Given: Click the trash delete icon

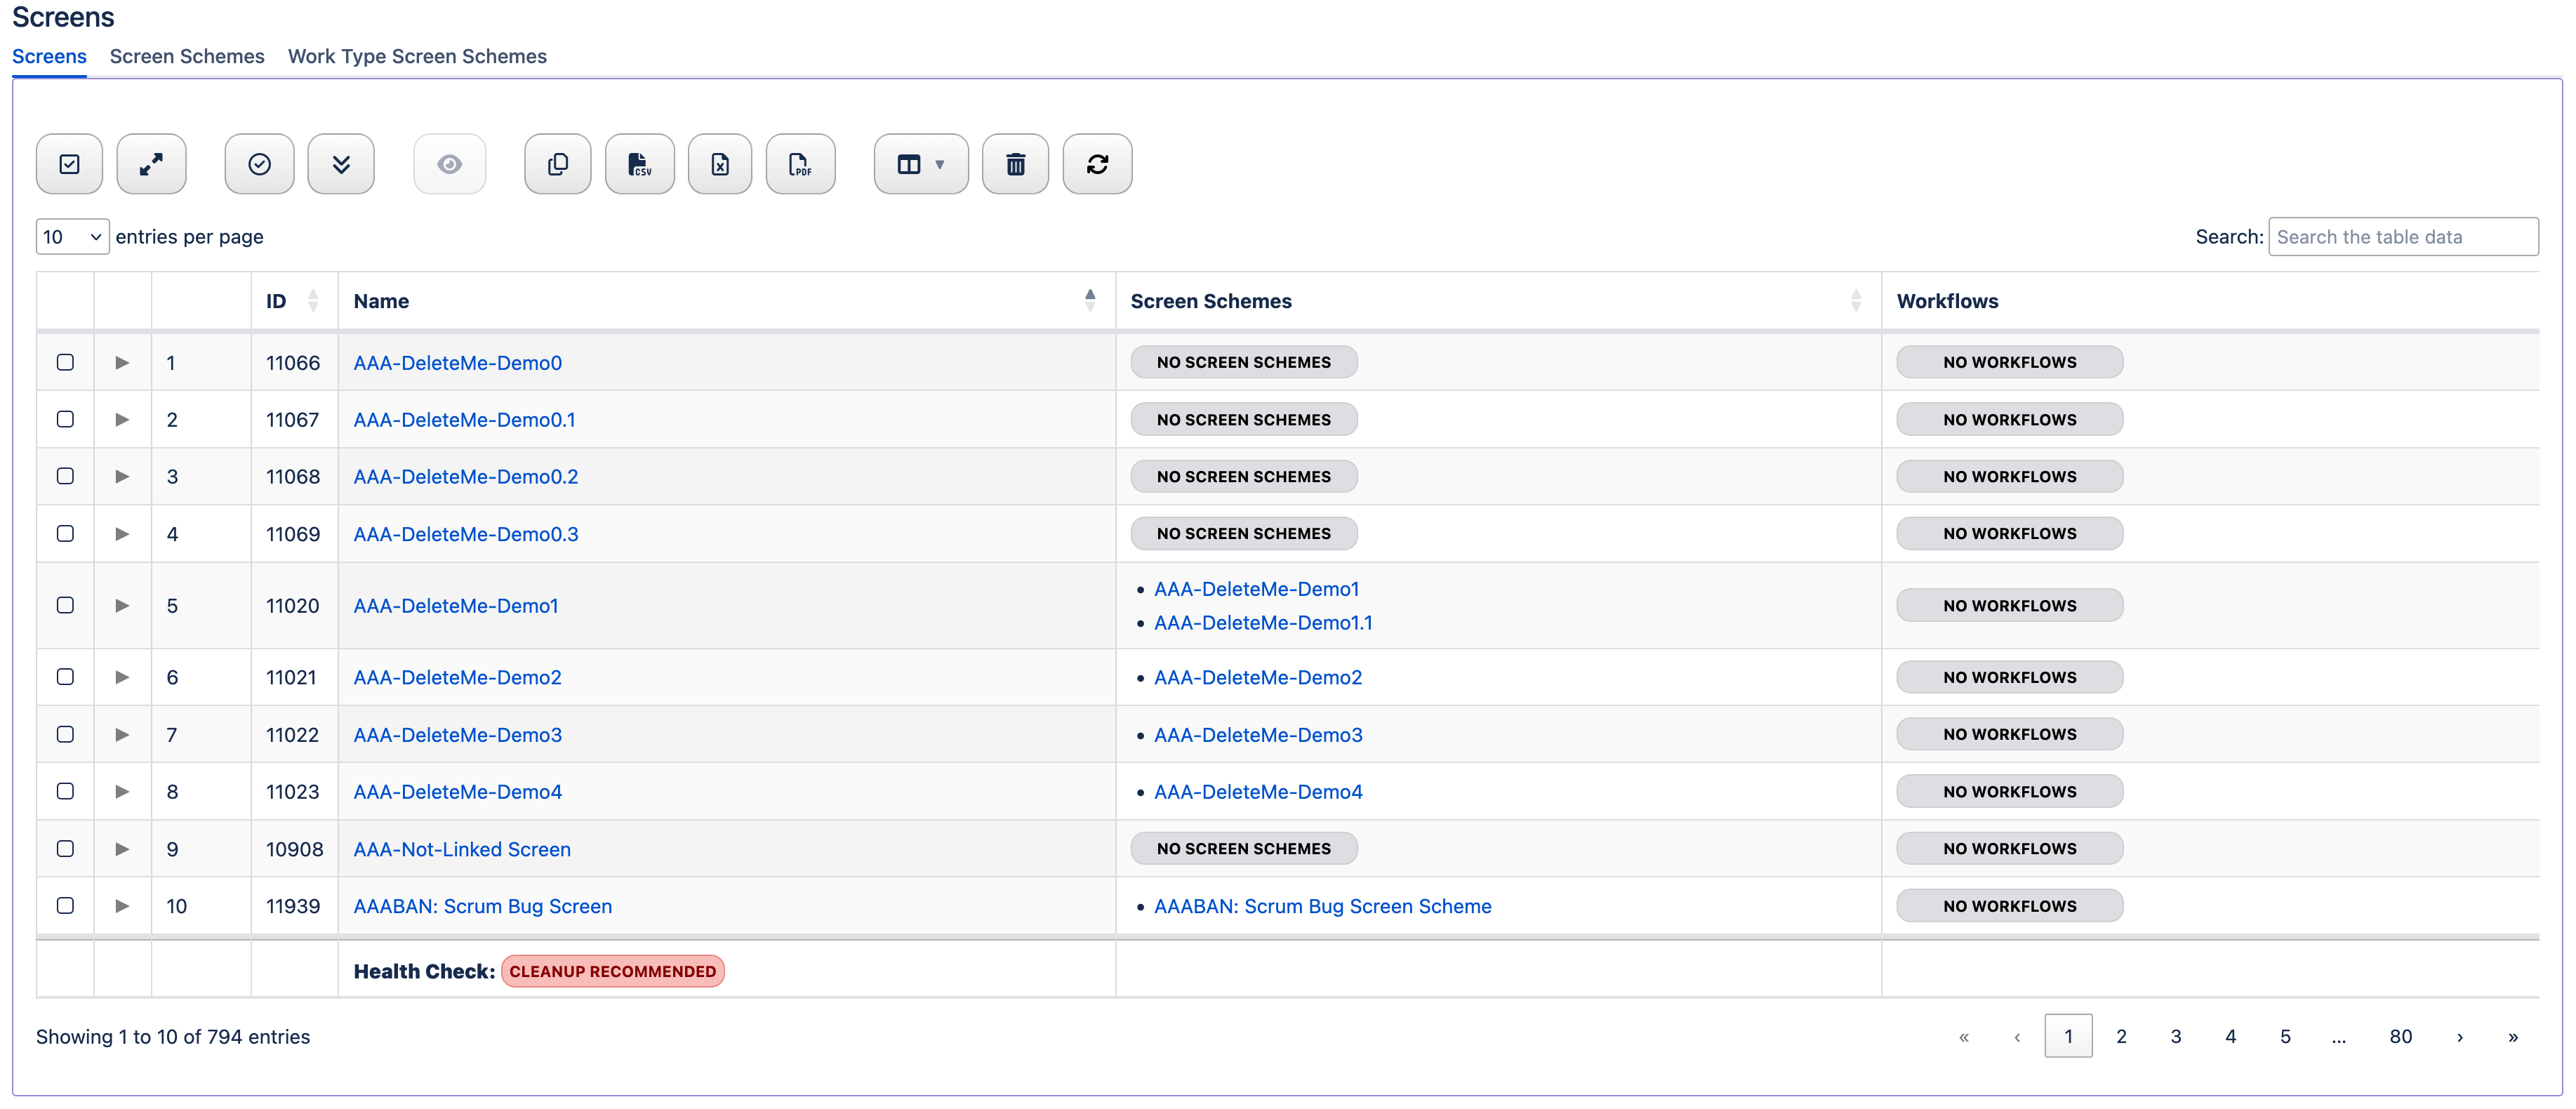Looking at the screenshot, I should (1015, 164).
